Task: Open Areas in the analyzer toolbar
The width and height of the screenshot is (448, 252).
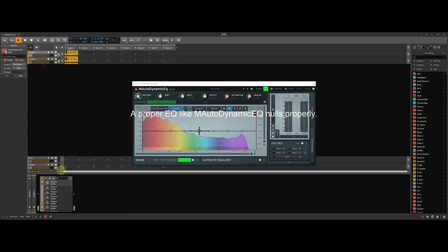Action: click(154, 108)
